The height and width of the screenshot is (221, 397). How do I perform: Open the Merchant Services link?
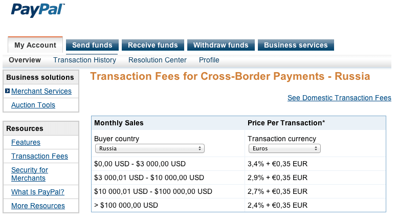[41, 91]
